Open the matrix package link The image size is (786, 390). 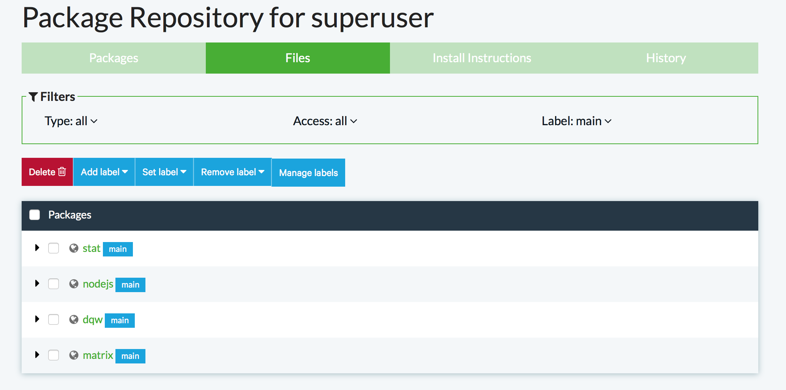98,355
